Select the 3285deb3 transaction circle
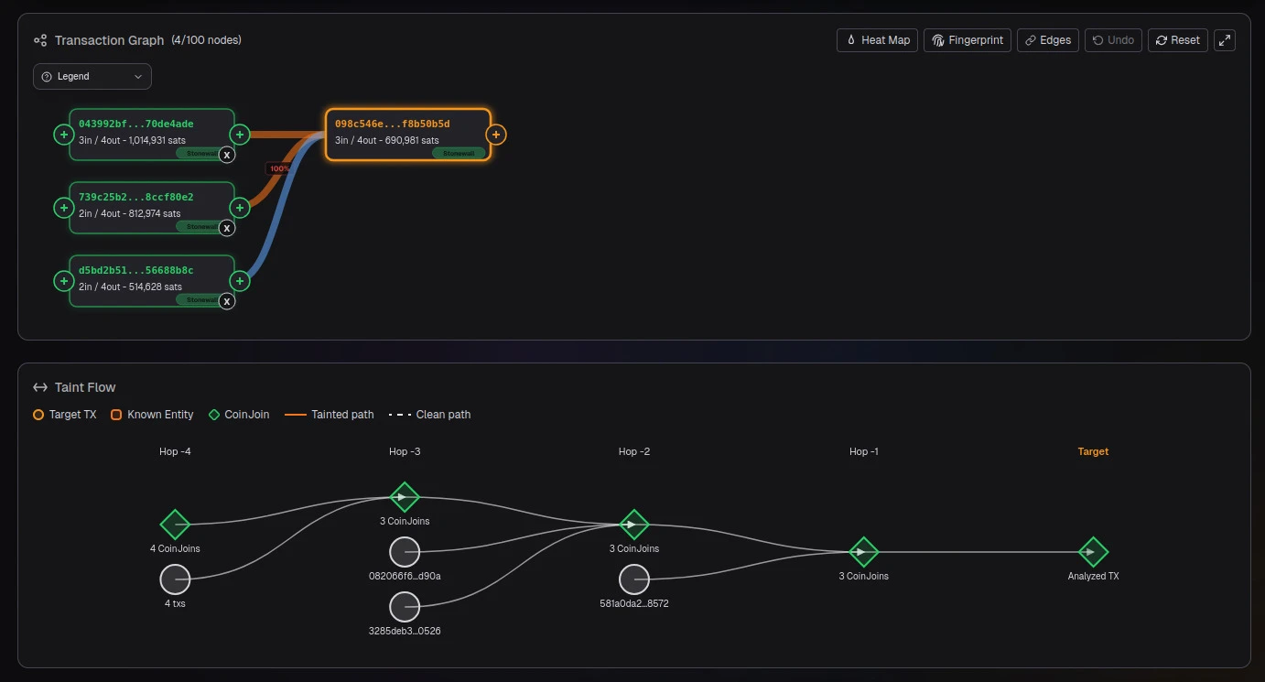The width and height of the screenshot is (1265, 682). [405, 607]
